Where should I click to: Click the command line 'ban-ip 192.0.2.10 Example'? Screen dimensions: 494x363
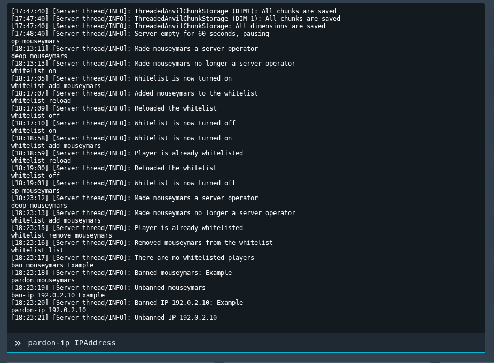click(58, 295)
